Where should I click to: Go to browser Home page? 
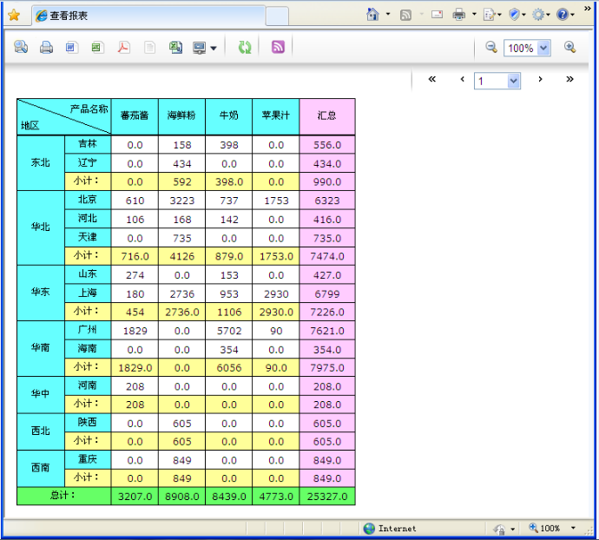tap(372, 15)
